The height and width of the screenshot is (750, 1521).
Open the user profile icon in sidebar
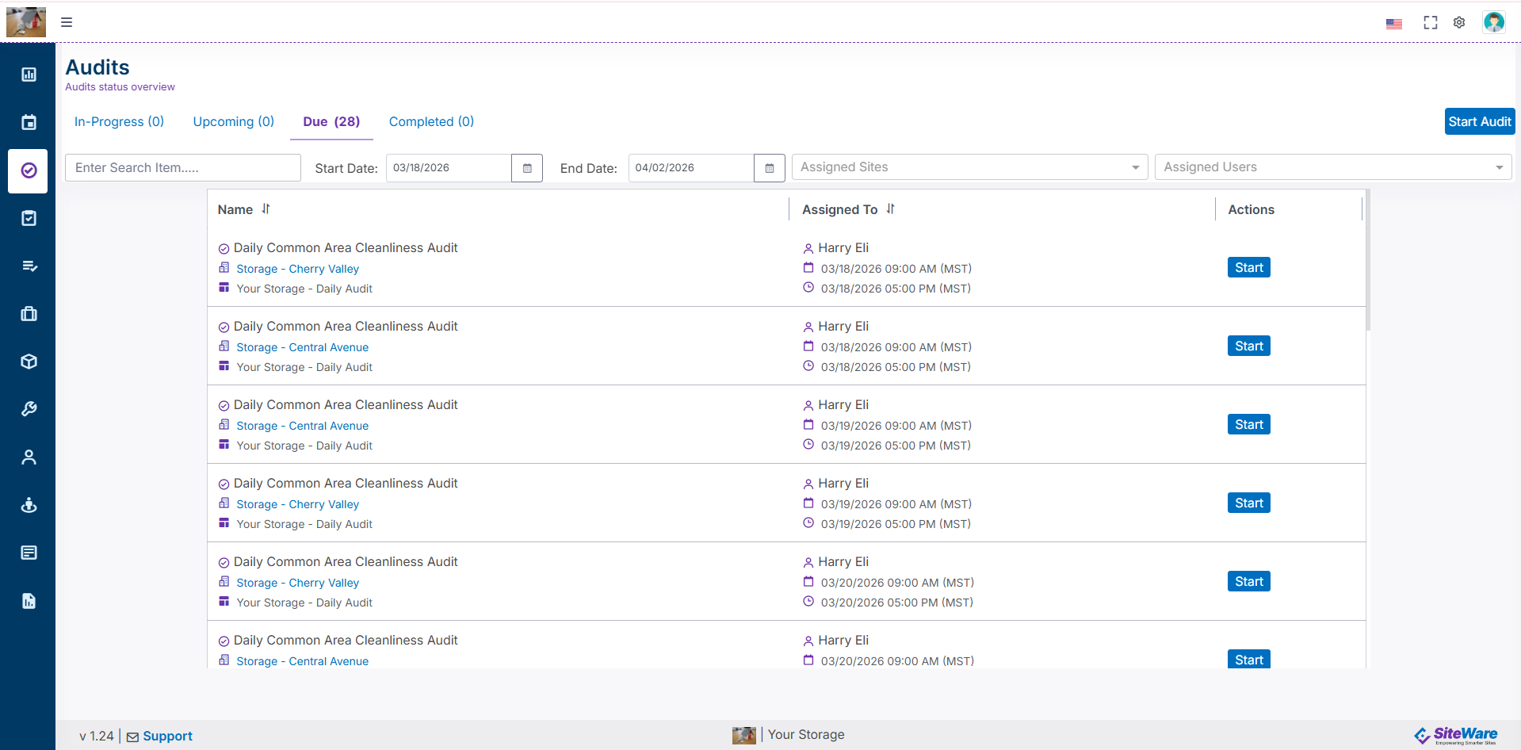(x=29, y=457)
